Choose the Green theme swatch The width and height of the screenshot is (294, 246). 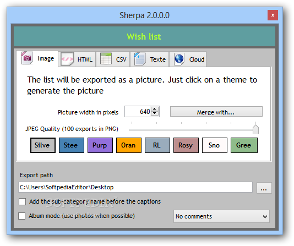(244, 145)
